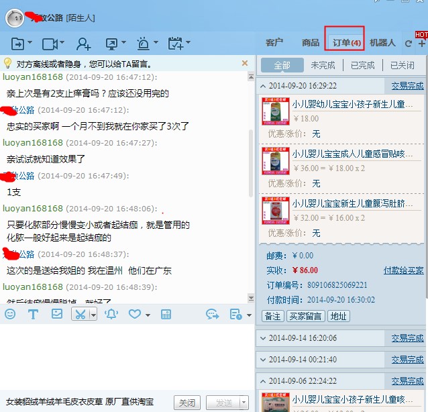
Task: Open send file dropdown arrow
Action: [x=30, y=42]
